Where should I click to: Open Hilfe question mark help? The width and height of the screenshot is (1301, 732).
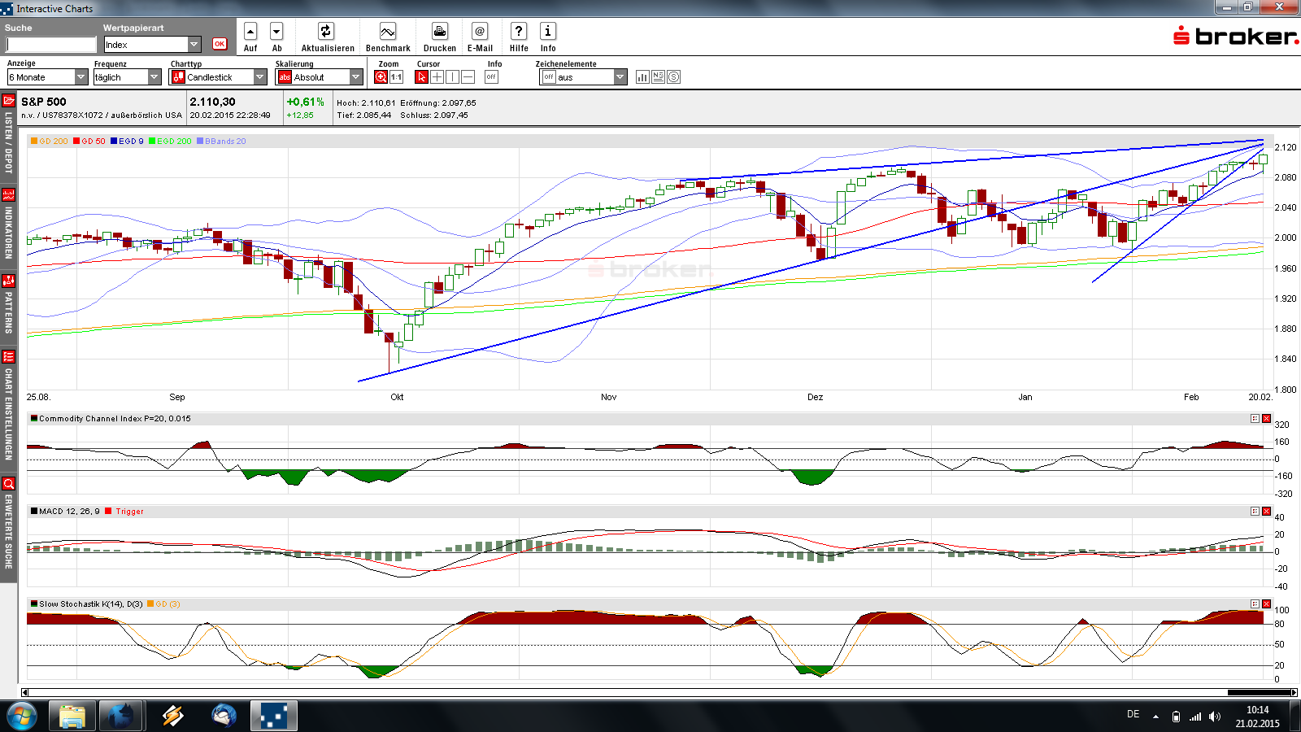(x=519, y=32)
